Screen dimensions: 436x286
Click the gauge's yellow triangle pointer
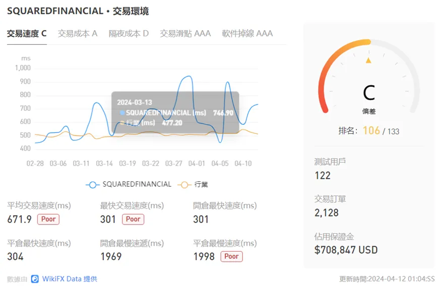(x=368, y=60)
